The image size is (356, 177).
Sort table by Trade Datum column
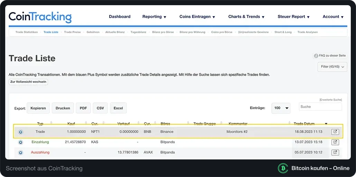[304, 124]
